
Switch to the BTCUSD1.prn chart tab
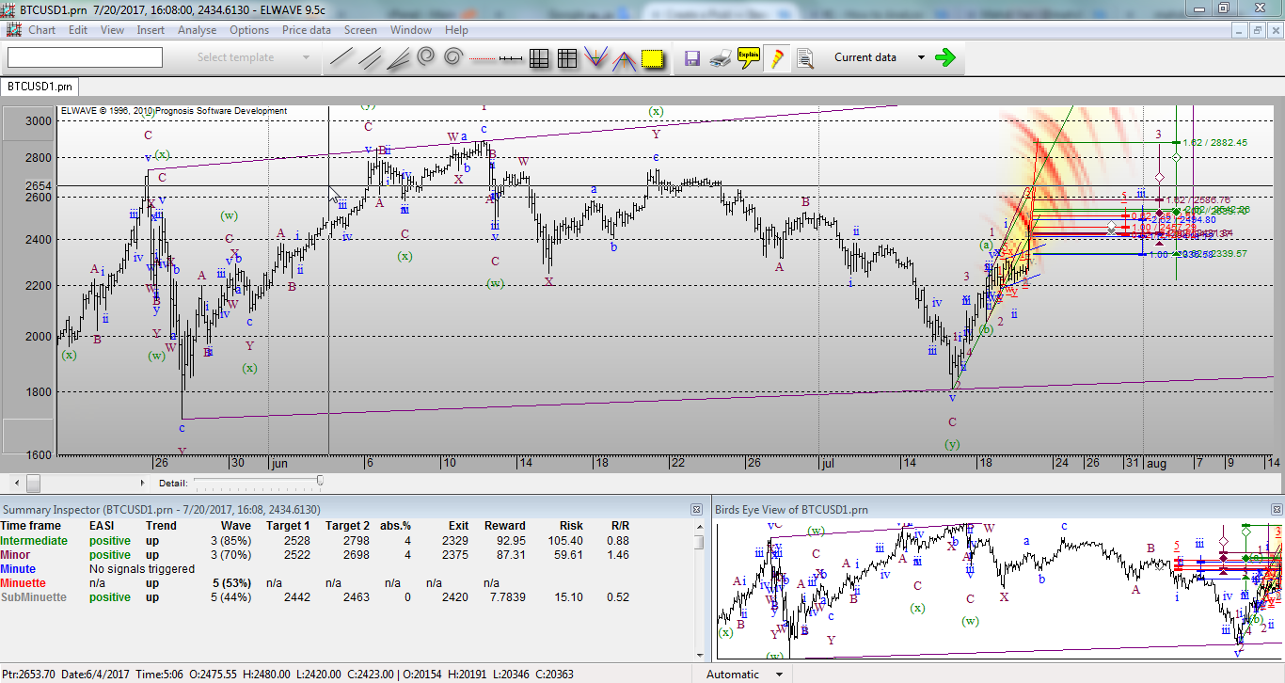click(40, 87)
